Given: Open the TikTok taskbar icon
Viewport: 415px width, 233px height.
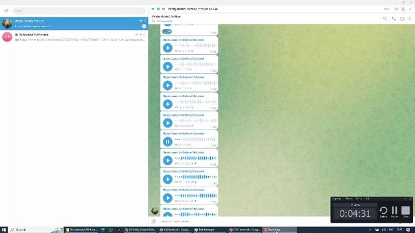Looking at the screenshot, I should click(x=119, y=230).
